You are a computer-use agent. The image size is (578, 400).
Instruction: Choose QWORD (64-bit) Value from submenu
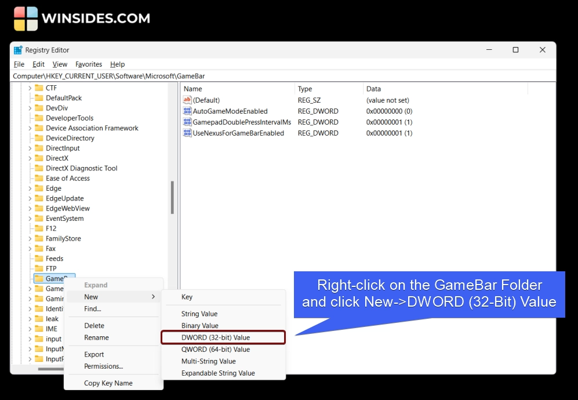(x=223, y=349)
